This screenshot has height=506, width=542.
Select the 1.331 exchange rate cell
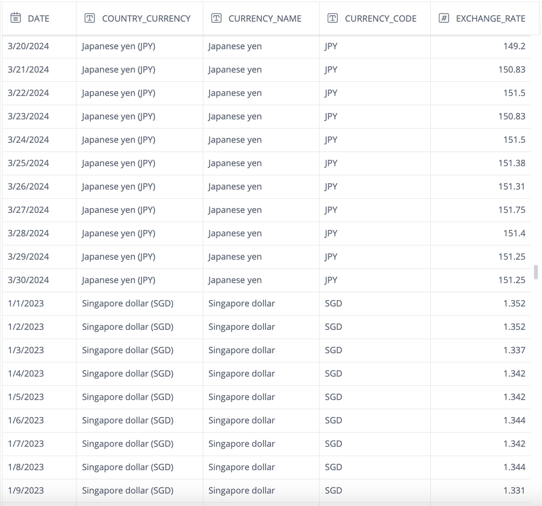coord(514,490)
